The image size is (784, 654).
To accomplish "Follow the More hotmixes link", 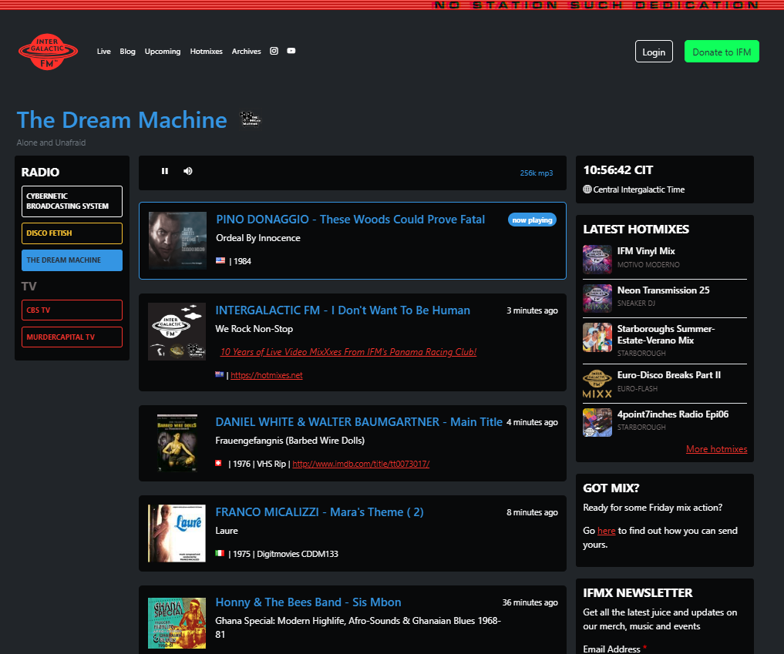I will (716, 448).
